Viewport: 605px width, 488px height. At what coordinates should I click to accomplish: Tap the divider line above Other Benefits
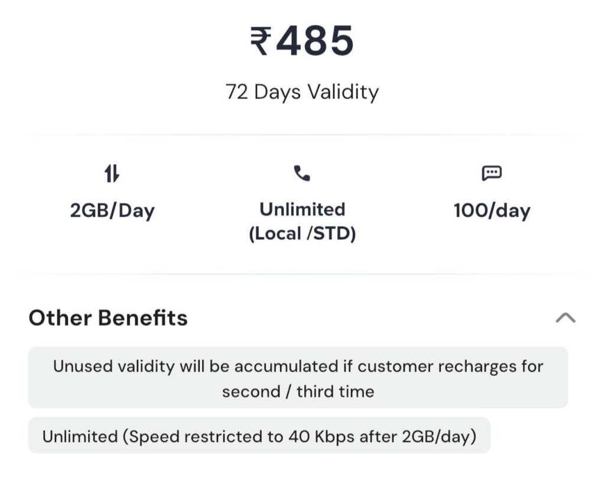[302, 274]
